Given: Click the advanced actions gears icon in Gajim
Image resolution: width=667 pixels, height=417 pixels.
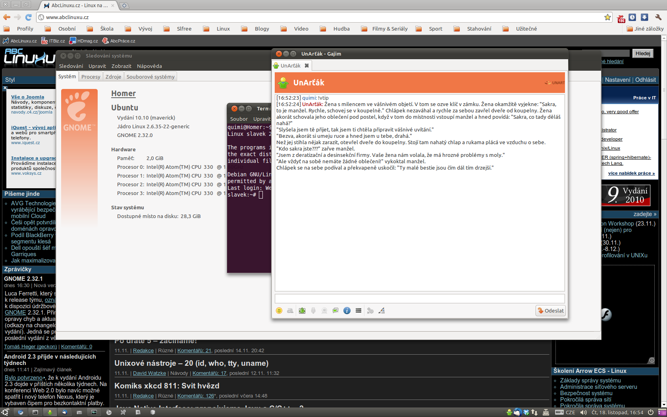Looking at the screenshot, I should [370, 311].
